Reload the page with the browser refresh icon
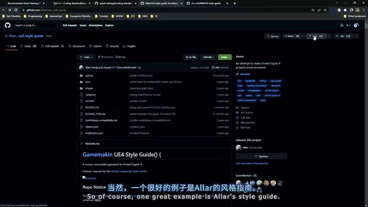Viewport: 368px width, 207px height. (x=16, y=10)
